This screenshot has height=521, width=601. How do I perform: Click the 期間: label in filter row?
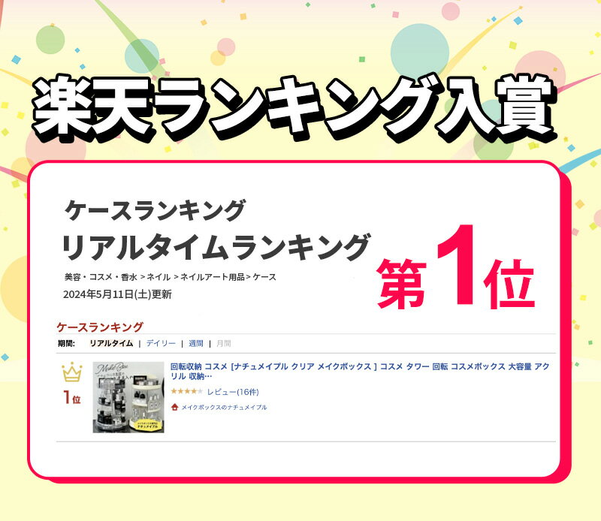(66, 343)
